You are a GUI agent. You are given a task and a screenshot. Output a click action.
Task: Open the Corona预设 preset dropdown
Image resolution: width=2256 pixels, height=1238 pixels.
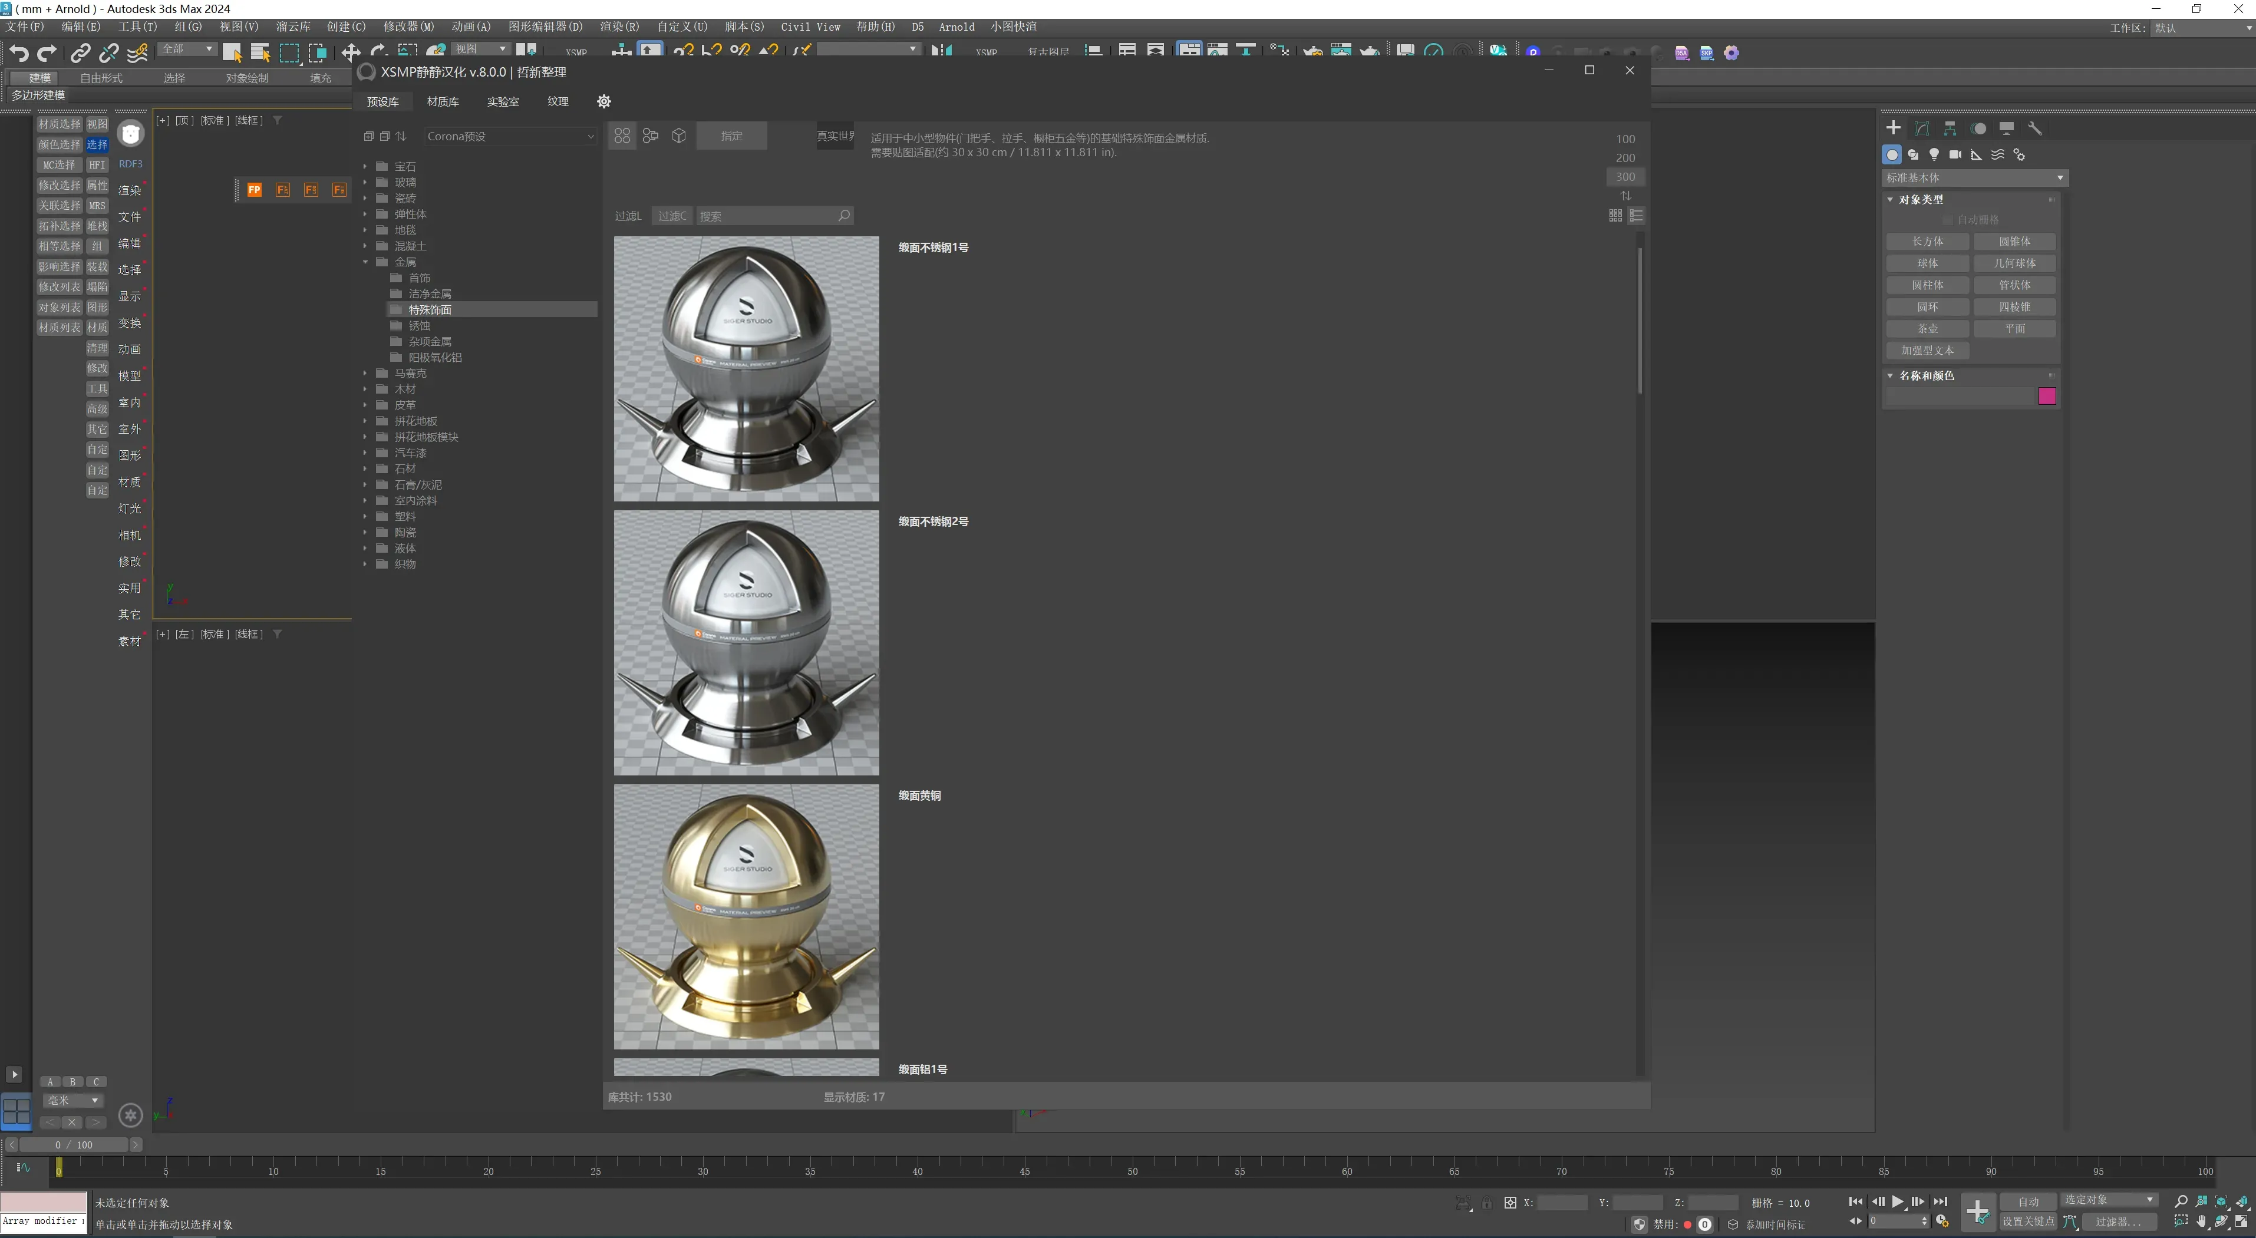(x=510, y=137)
